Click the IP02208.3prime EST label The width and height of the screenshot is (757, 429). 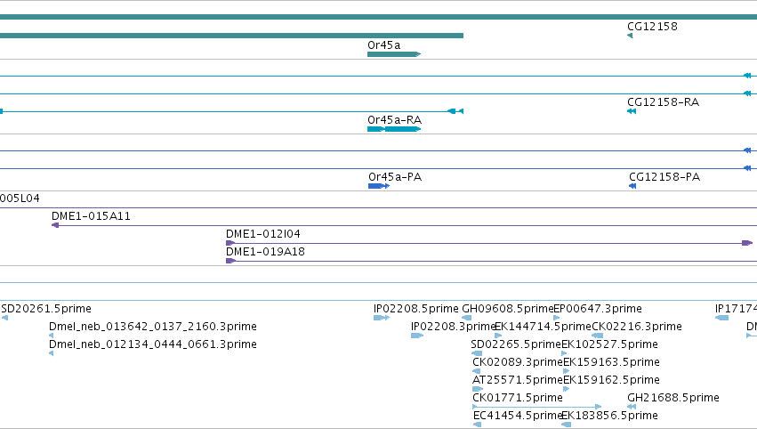tap(454, 327)
